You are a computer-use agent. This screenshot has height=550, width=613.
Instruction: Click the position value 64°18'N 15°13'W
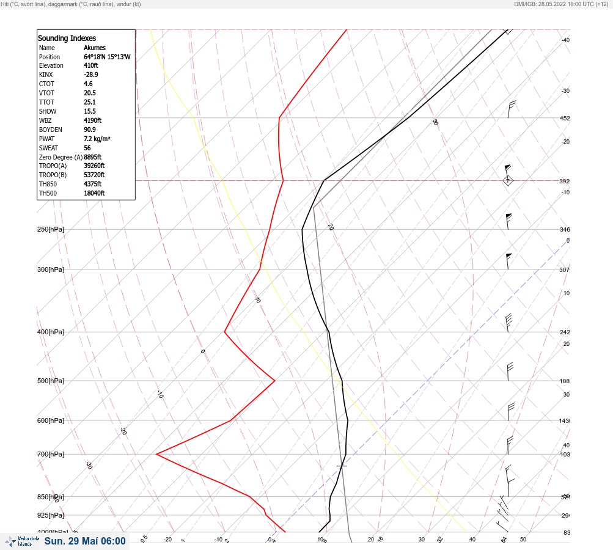[x=107, y=57]
